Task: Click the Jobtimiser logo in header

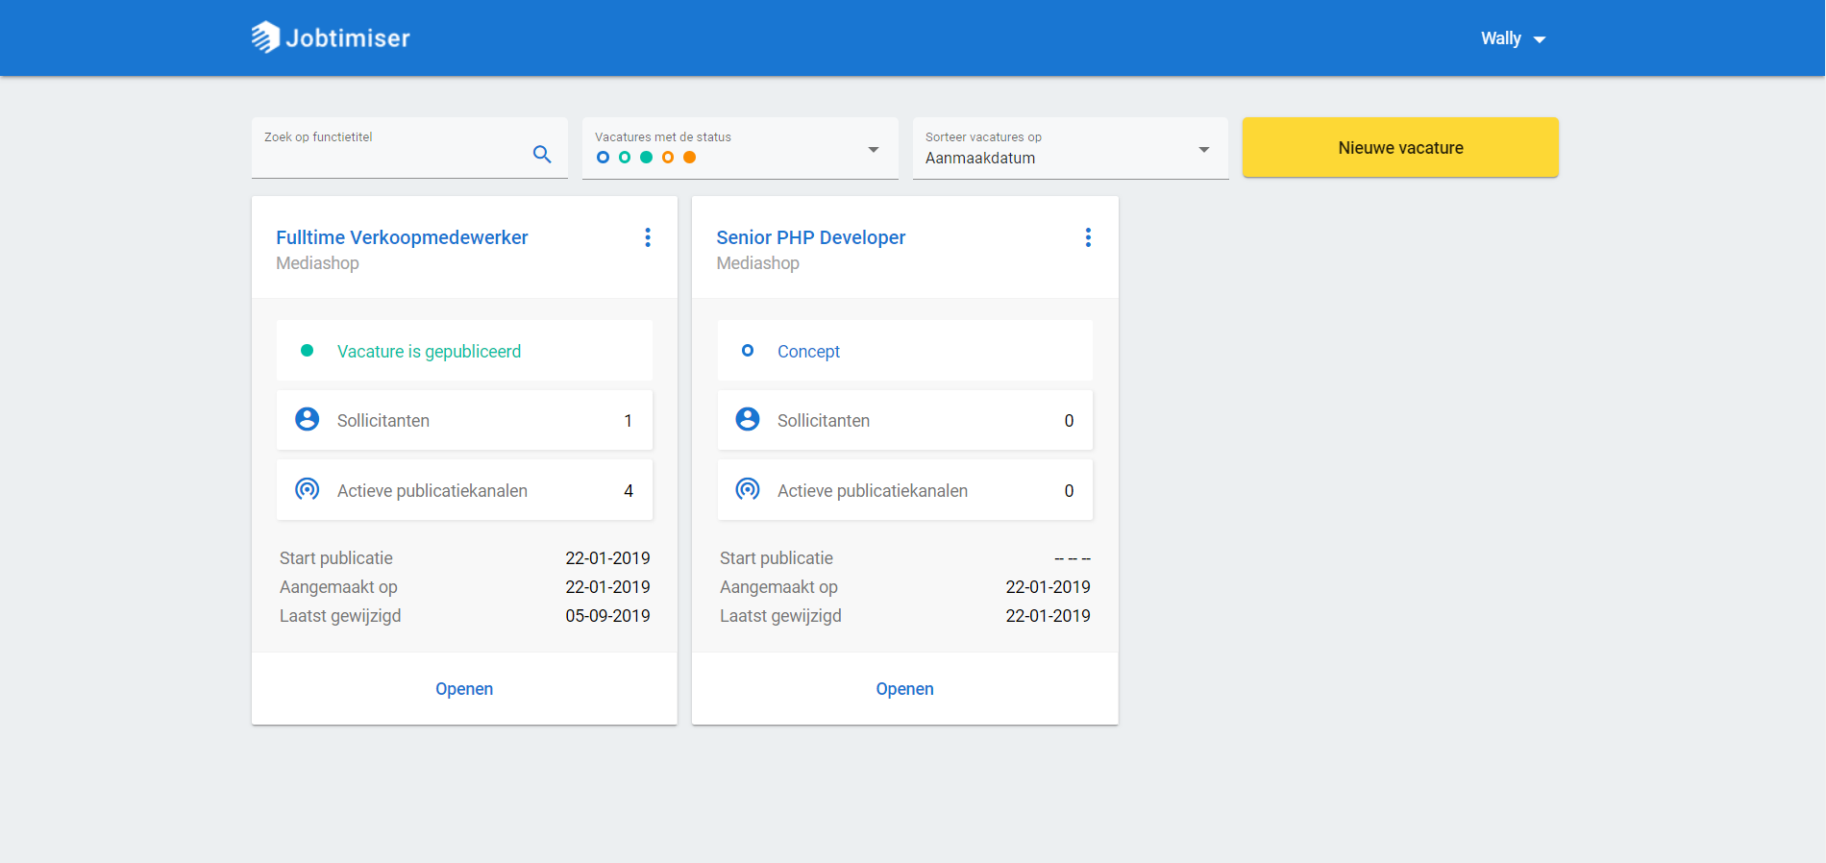Action: pyautogui.click(x=331, y=37)
